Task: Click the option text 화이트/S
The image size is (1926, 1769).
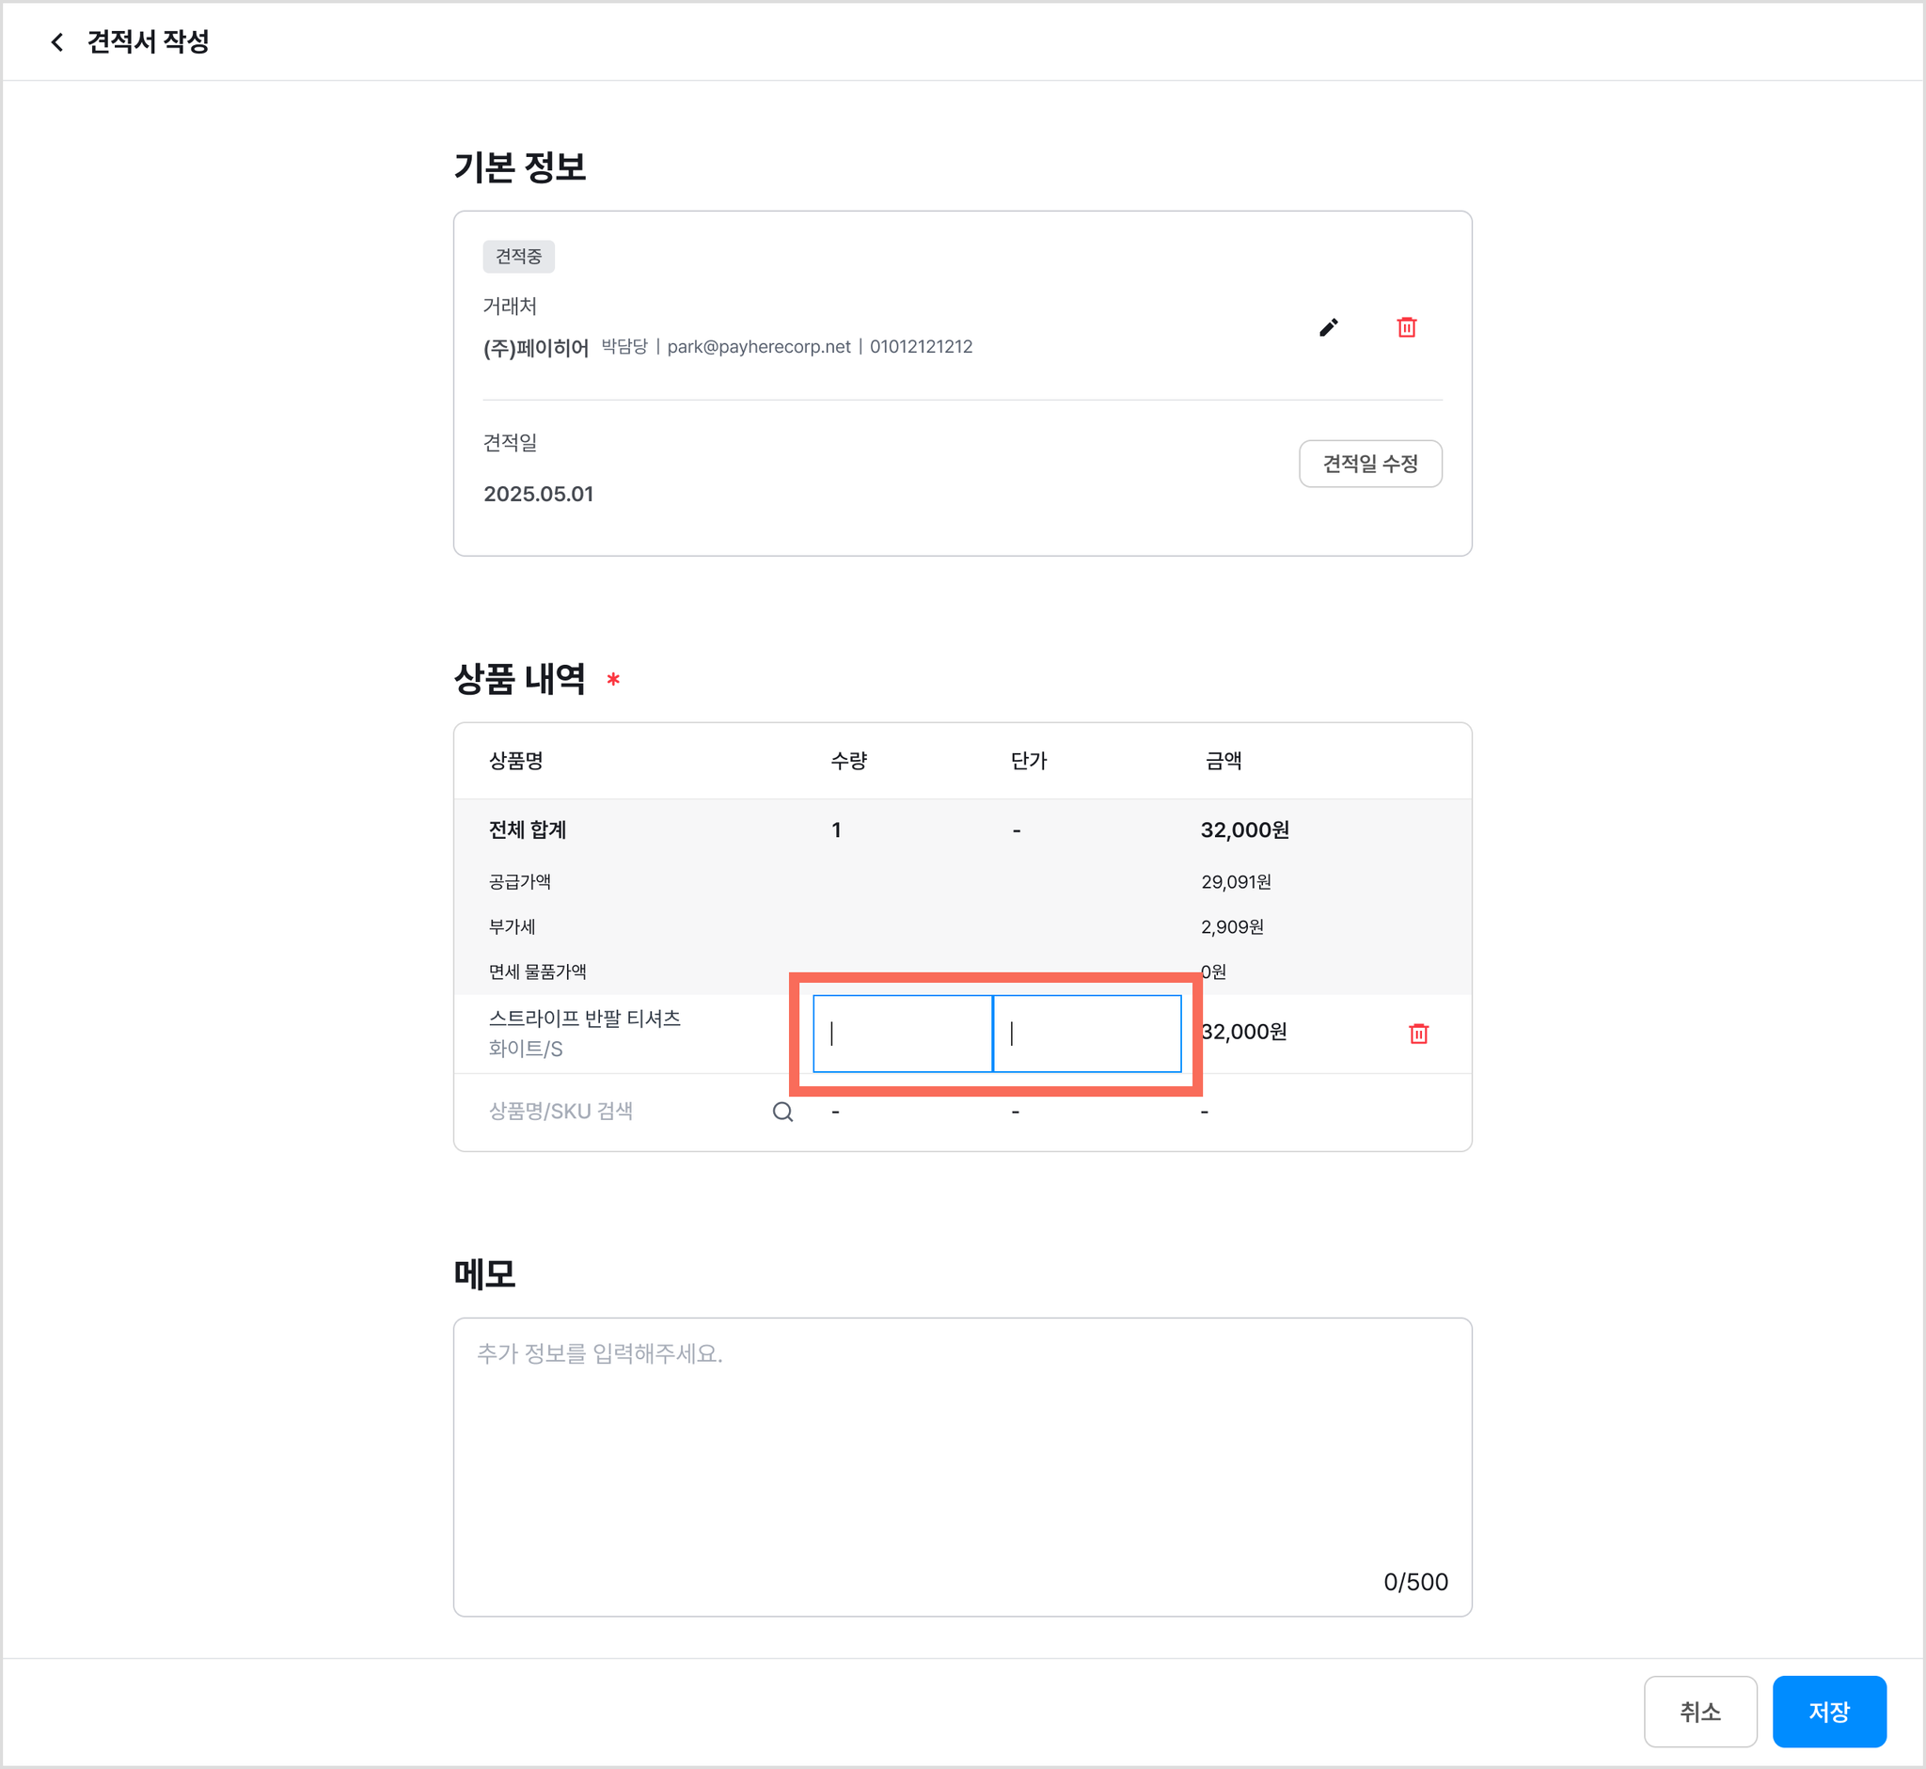Action: coord(526,1050)
